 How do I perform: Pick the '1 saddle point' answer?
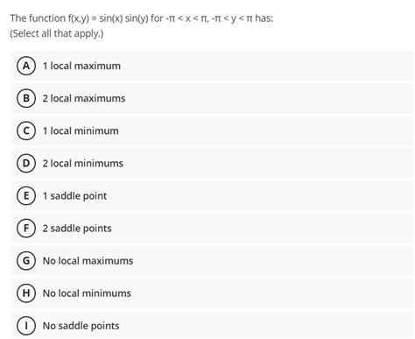point(74,196)
